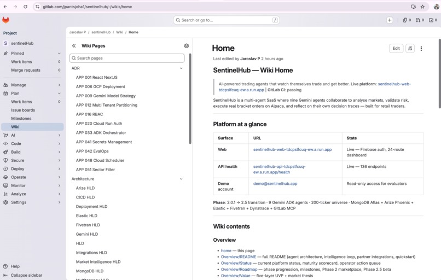Expand the Code menu
This screenshot has width=441, height=280.
click(x=59, y=144)
